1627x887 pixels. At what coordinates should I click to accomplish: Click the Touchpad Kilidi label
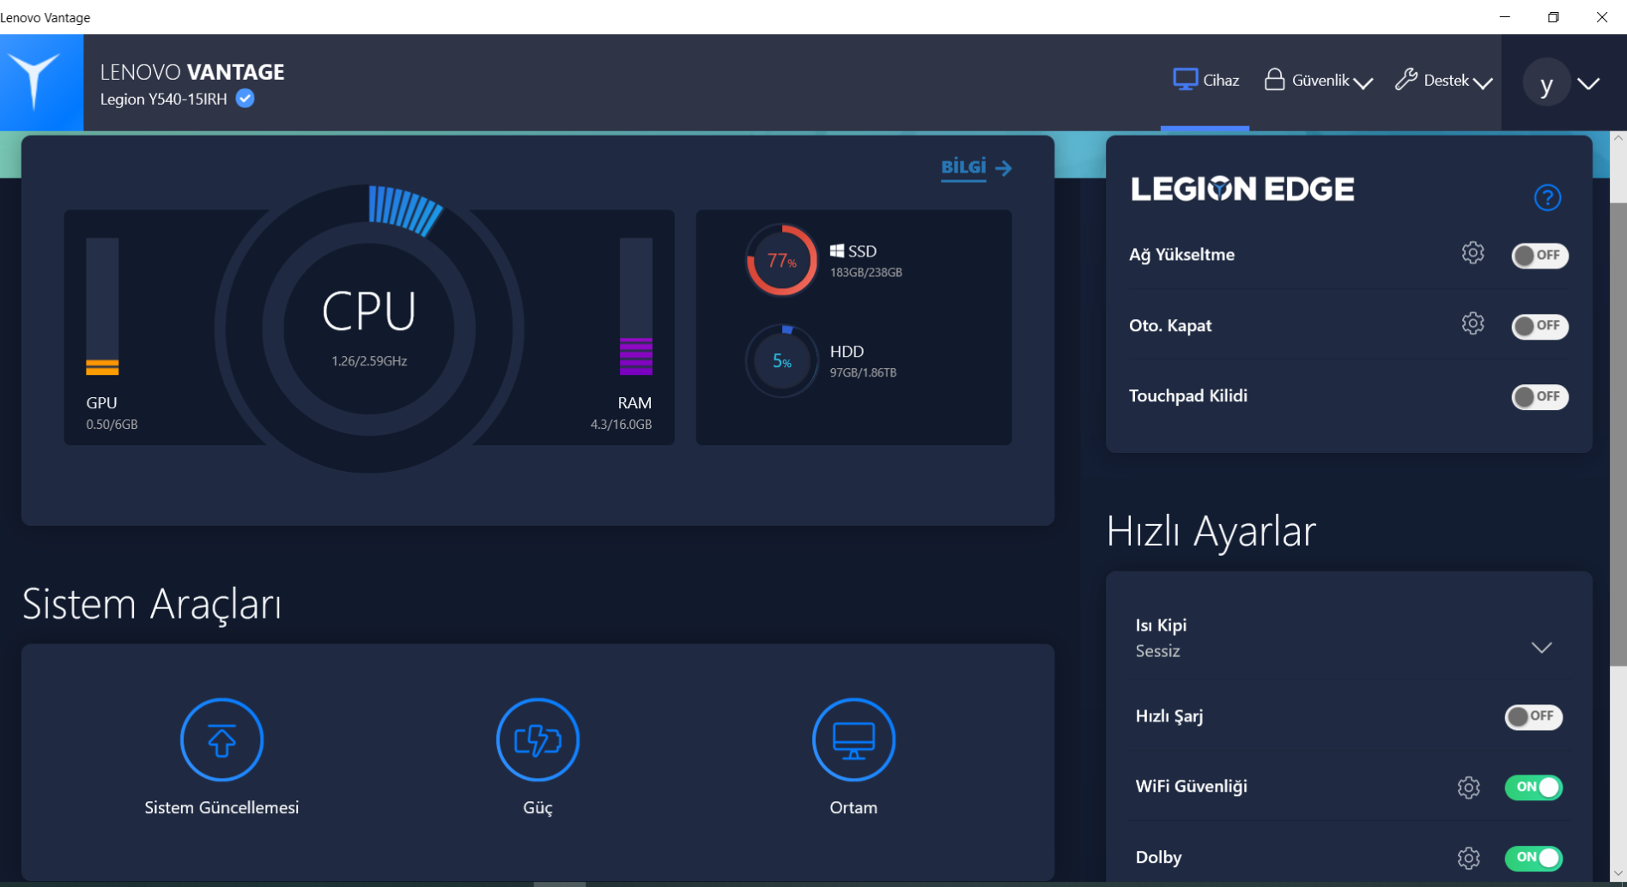coord(1187,395)
